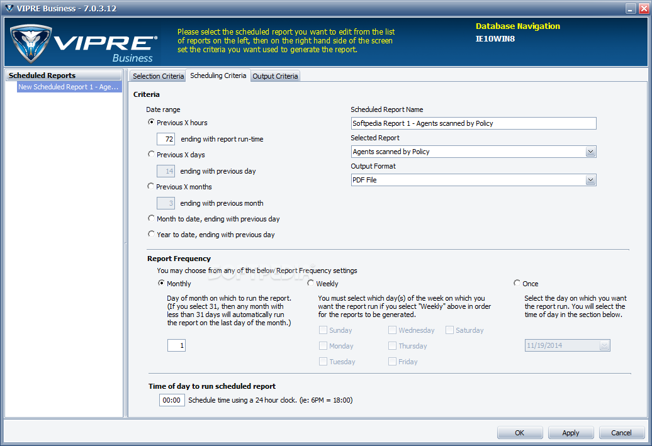The width and height of the screenshot is (652, 446).
Task: Click the previous days value field 14
Action: pyautogui.click(x=166, y=171)
